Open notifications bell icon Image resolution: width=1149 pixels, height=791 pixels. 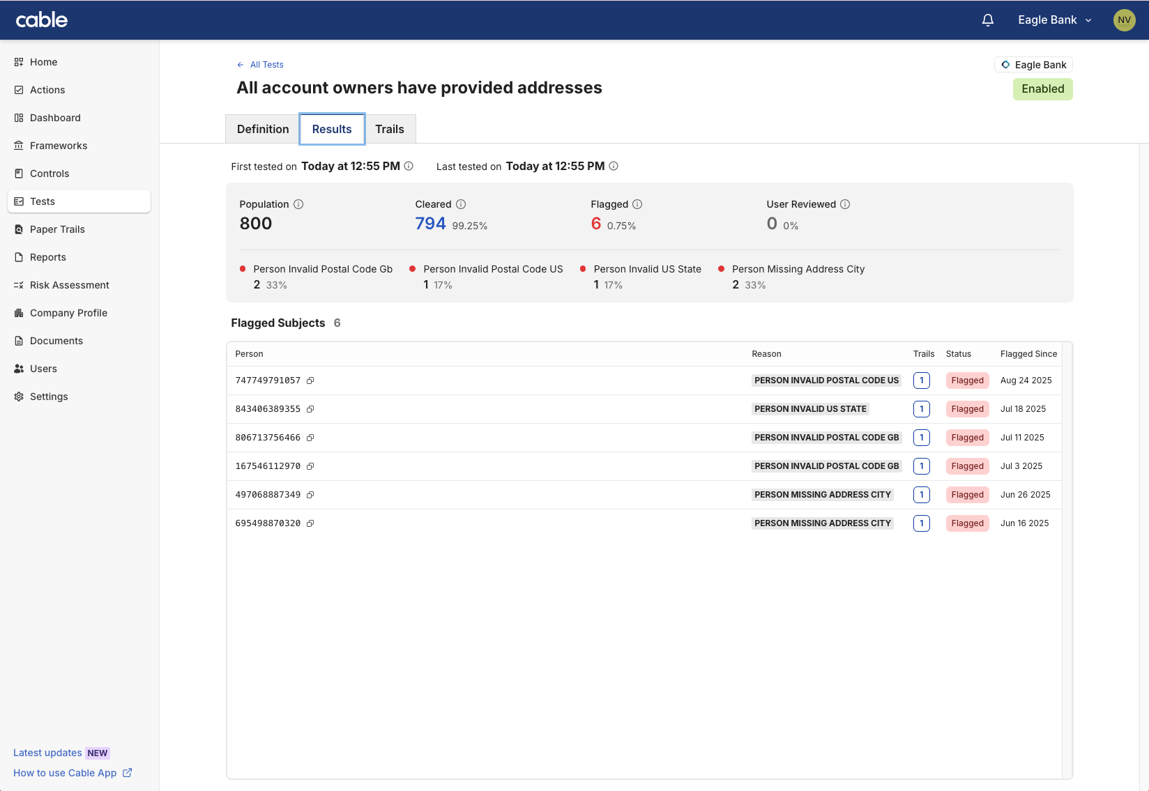[x=987, y=20]
